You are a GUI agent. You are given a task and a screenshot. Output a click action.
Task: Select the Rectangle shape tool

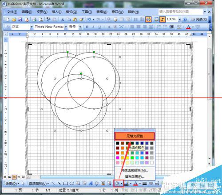coord(66,184)
